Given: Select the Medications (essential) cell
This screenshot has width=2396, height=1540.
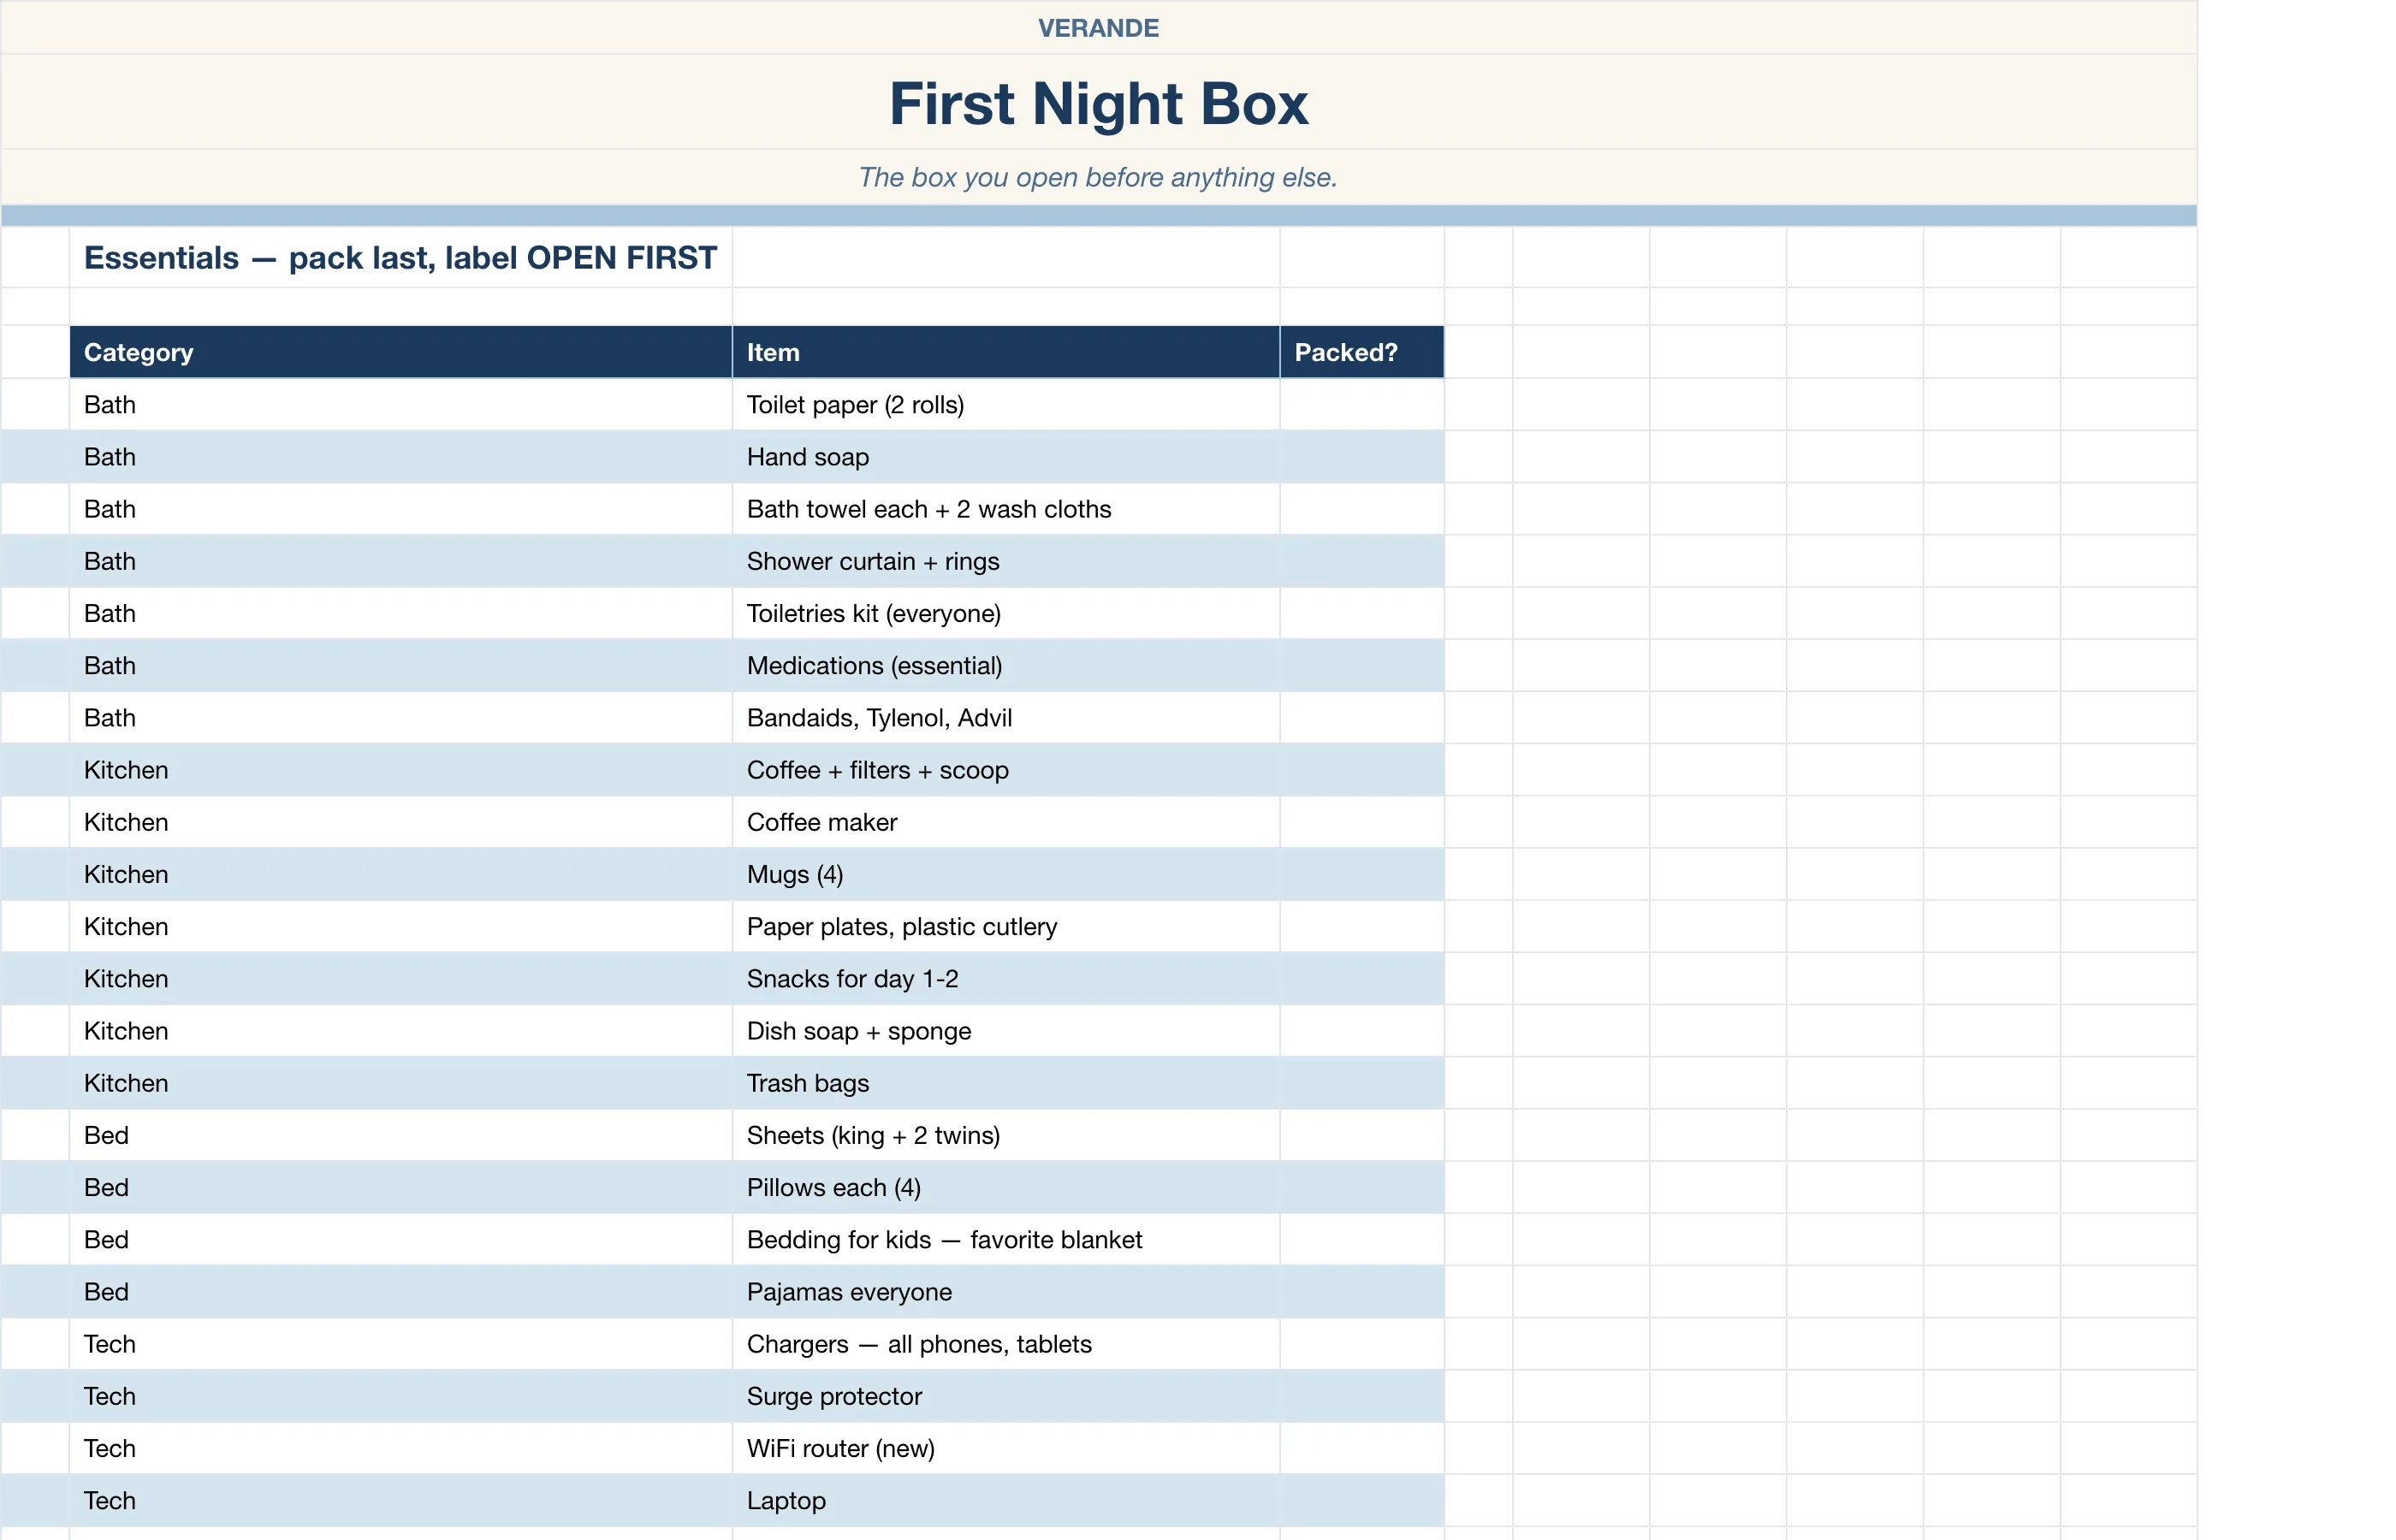Looking at the screenshot, I should tap(1006, 666).
